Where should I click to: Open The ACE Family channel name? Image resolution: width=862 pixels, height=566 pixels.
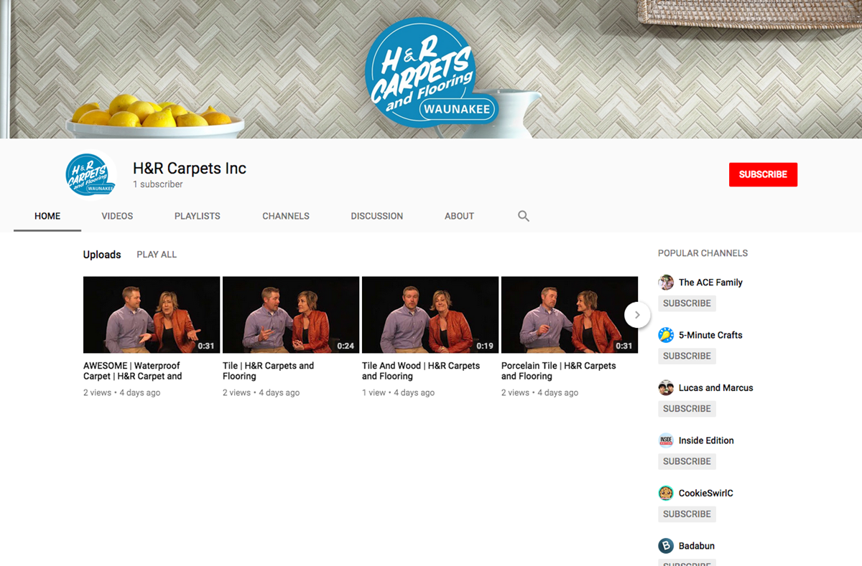(710, 282)
